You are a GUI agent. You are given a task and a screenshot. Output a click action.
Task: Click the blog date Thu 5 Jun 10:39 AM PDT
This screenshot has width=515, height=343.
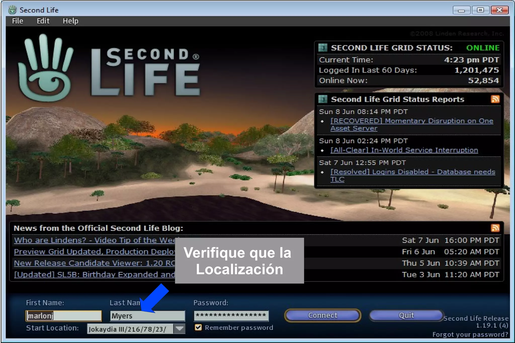point(450,263)
